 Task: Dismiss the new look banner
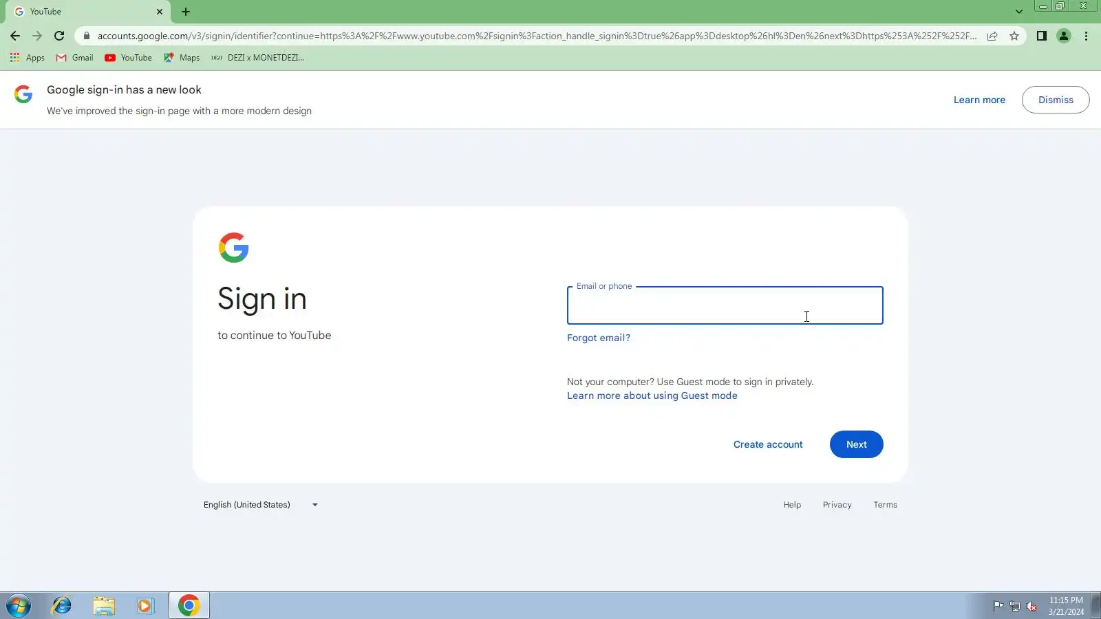[1056, 100]
